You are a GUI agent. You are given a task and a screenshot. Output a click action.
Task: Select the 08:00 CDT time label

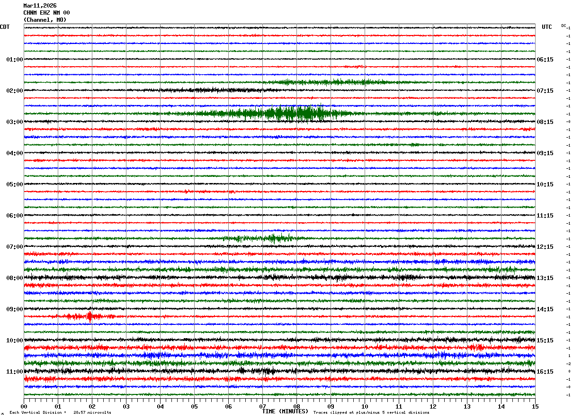(15, 278)
